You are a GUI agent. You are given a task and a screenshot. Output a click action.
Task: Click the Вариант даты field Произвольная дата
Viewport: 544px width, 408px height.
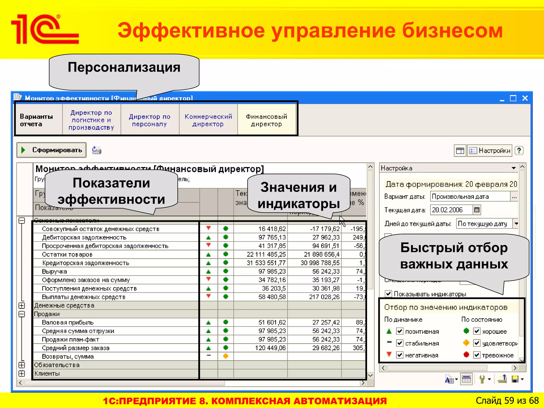470,197
